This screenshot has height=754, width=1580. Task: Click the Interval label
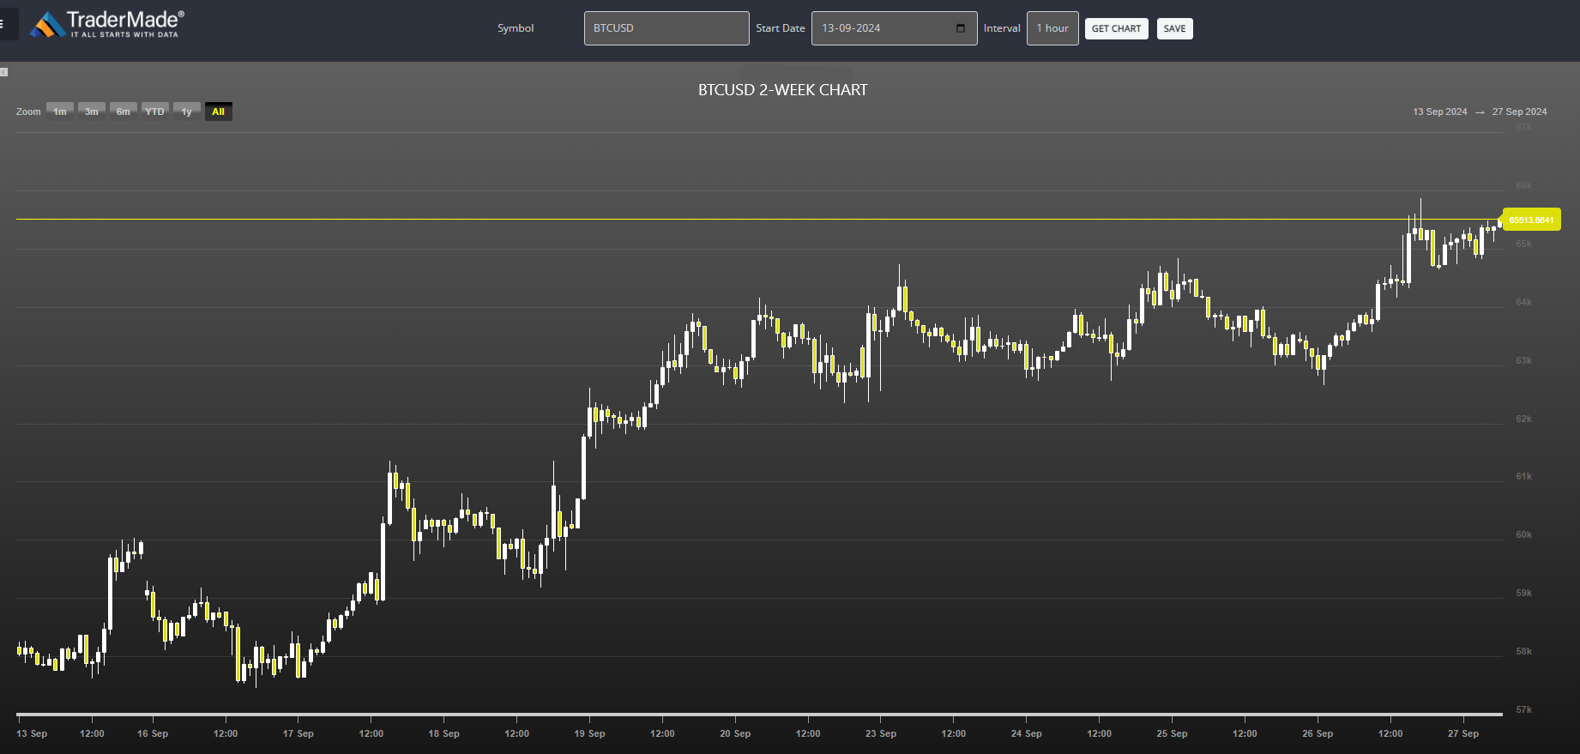coord(1002,28)
